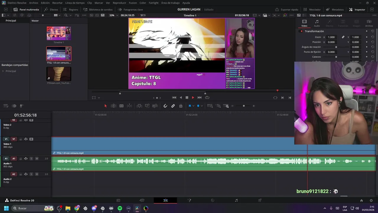Activate the Trim edit mode tool
The height and width of the screenshot is (213, 378).
(113, 106)
